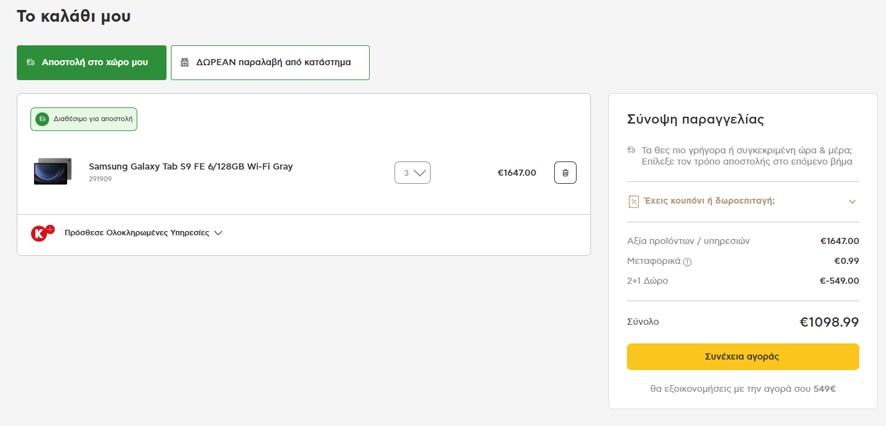Click the delivery truck icon on green tab
Screen dimensions: 886x426
point(31,63)
